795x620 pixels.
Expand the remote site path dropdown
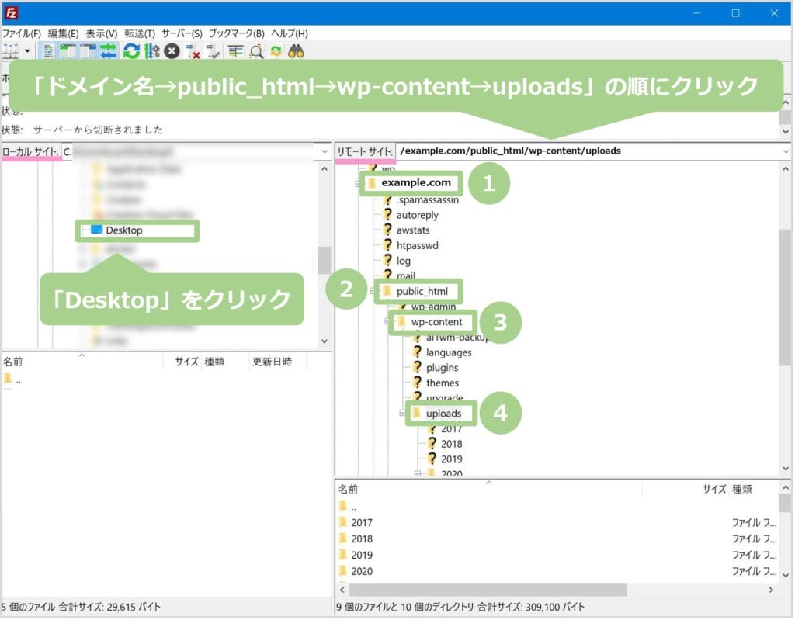pos(786,151)
